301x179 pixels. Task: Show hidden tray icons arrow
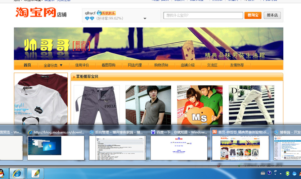280,174
